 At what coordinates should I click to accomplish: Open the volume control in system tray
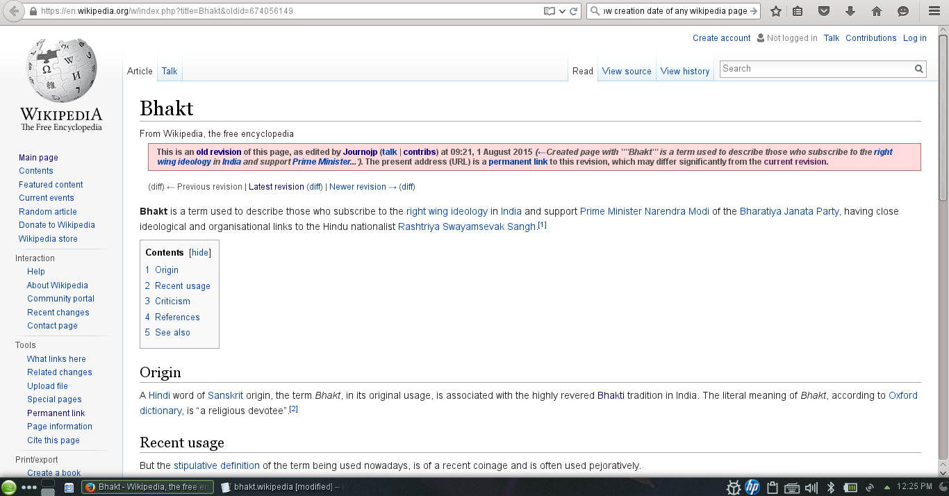[811, 487]
